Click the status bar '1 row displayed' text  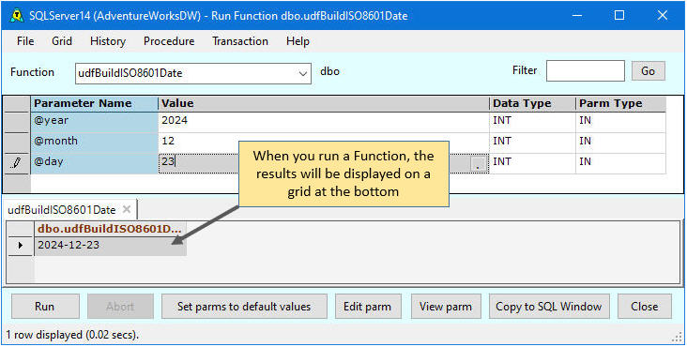tap(72, 335)
